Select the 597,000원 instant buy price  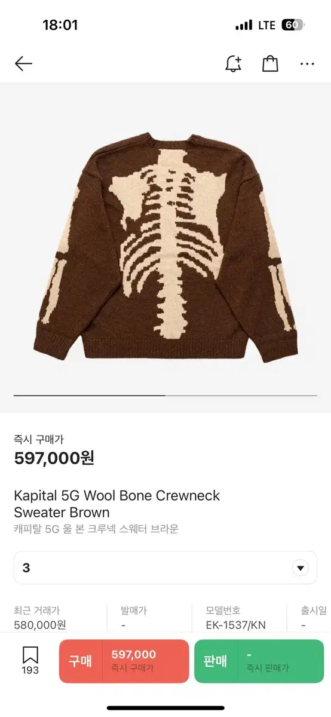(54, 458)
